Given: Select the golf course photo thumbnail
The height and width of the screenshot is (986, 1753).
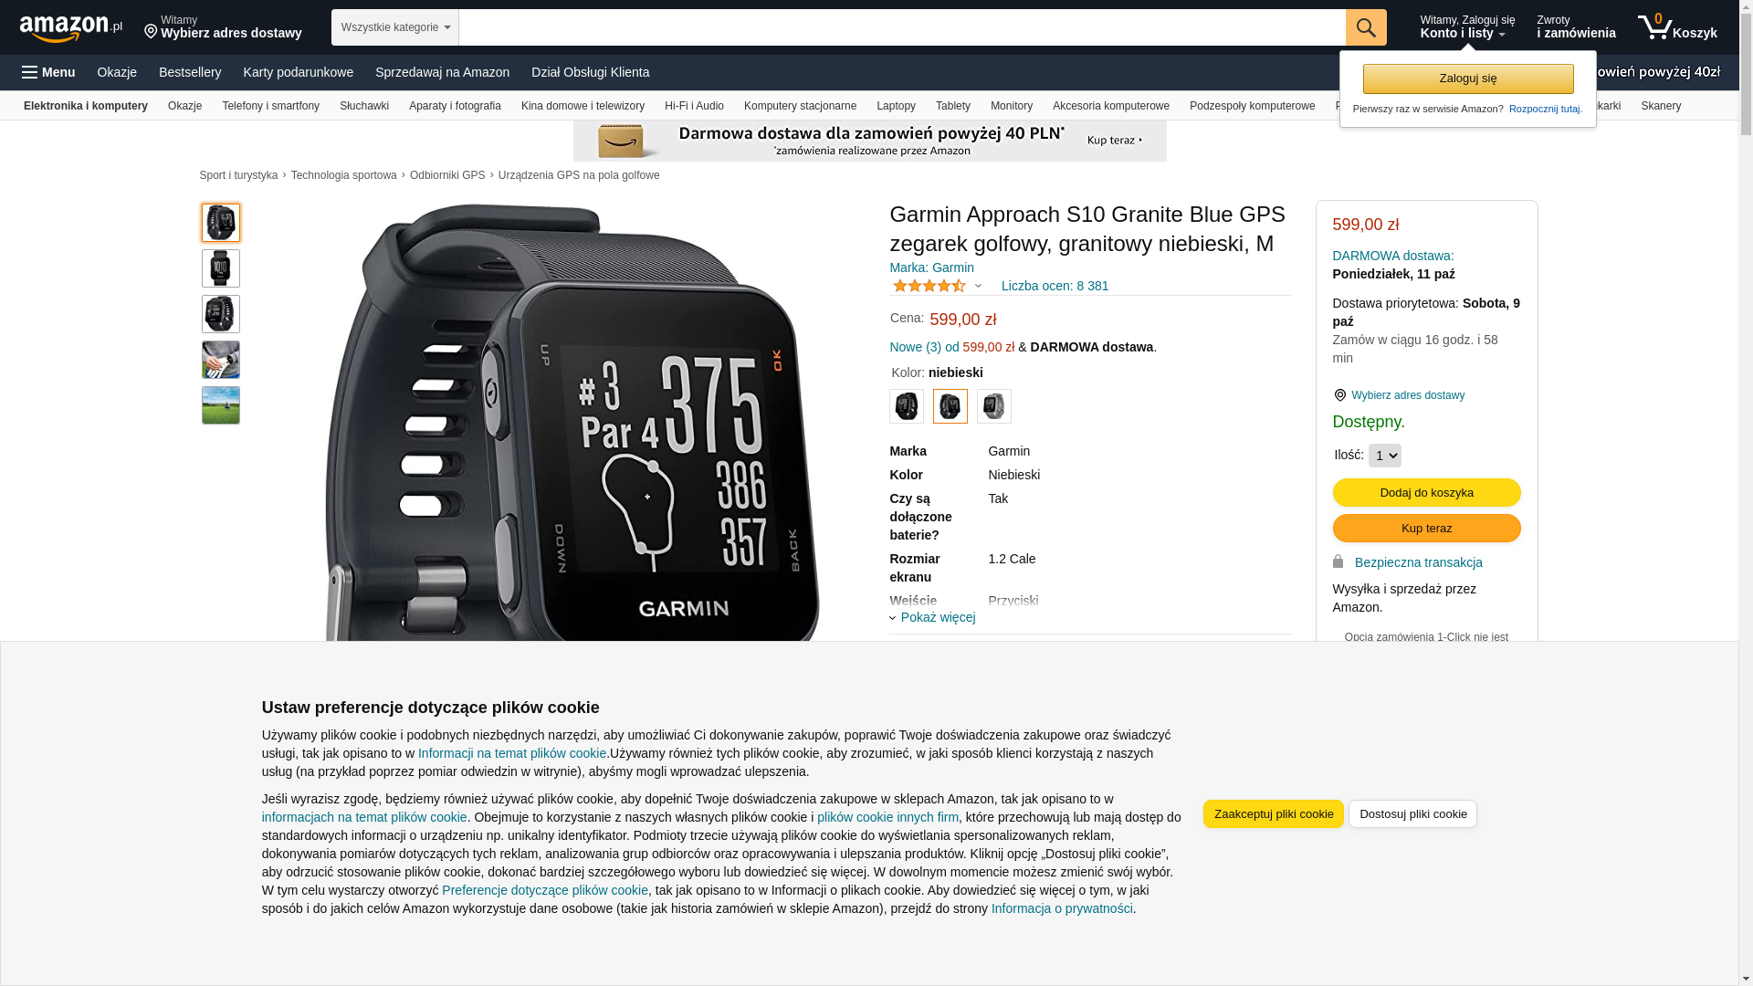Looking at the screenshot, I should pos(221,405).
